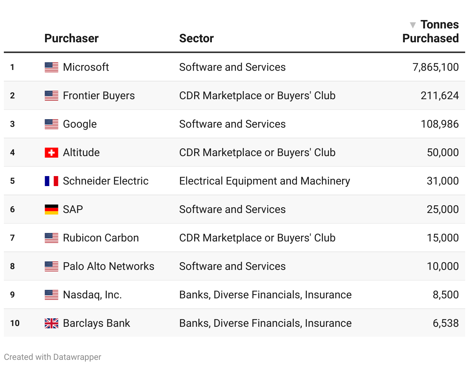Click Schneider Electric's Electrical Equipment sector cell
Image resolution: width=469 pixels, height=366 pixels.
(264, 181)
